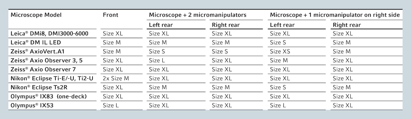The image size is (411, 119).
Task: Select the Olympus IX83 (one-deck) row label
Action: pos(49,97)
